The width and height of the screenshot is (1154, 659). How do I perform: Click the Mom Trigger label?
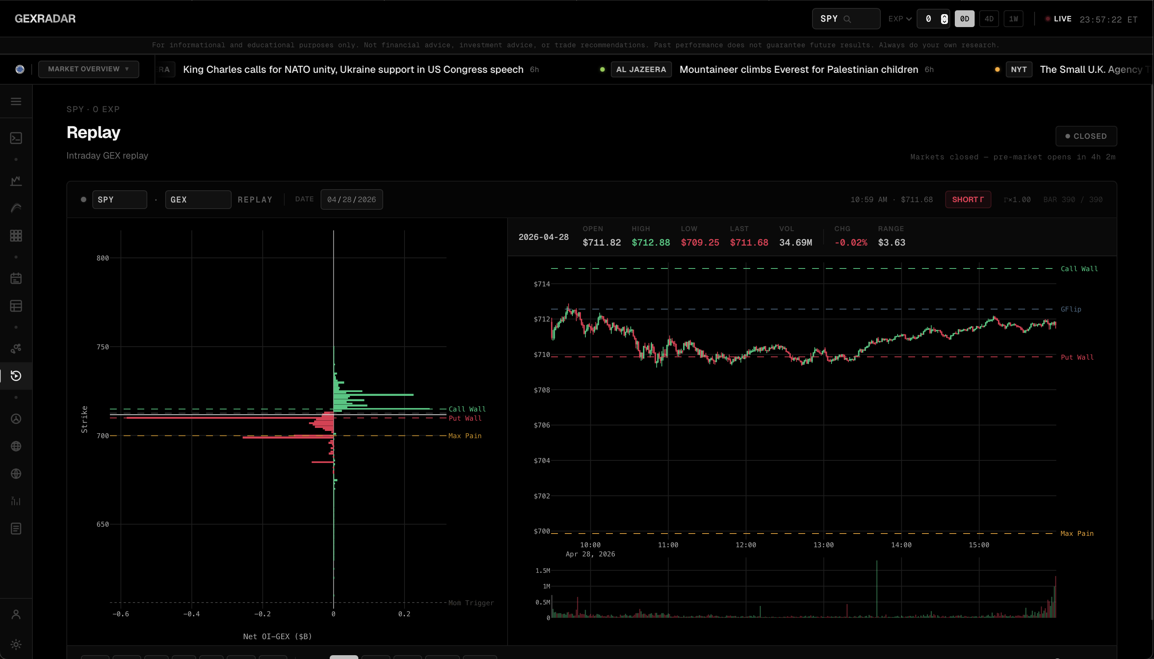[471, 603]
